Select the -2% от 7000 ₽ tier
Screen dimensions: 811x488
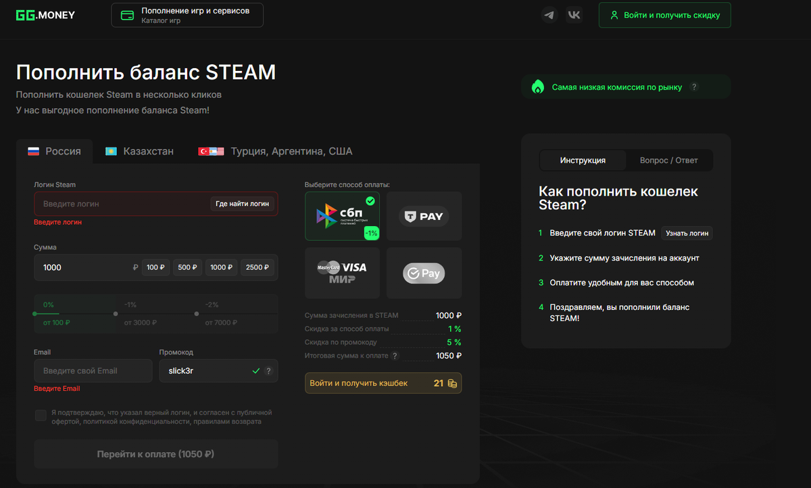coord(237,313)
